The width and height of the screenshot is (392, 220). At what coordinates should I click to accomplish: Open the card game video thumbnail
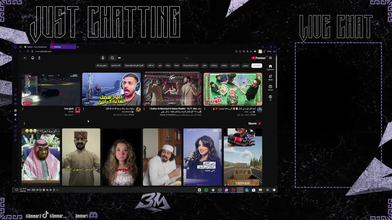(x=233, y=89)
